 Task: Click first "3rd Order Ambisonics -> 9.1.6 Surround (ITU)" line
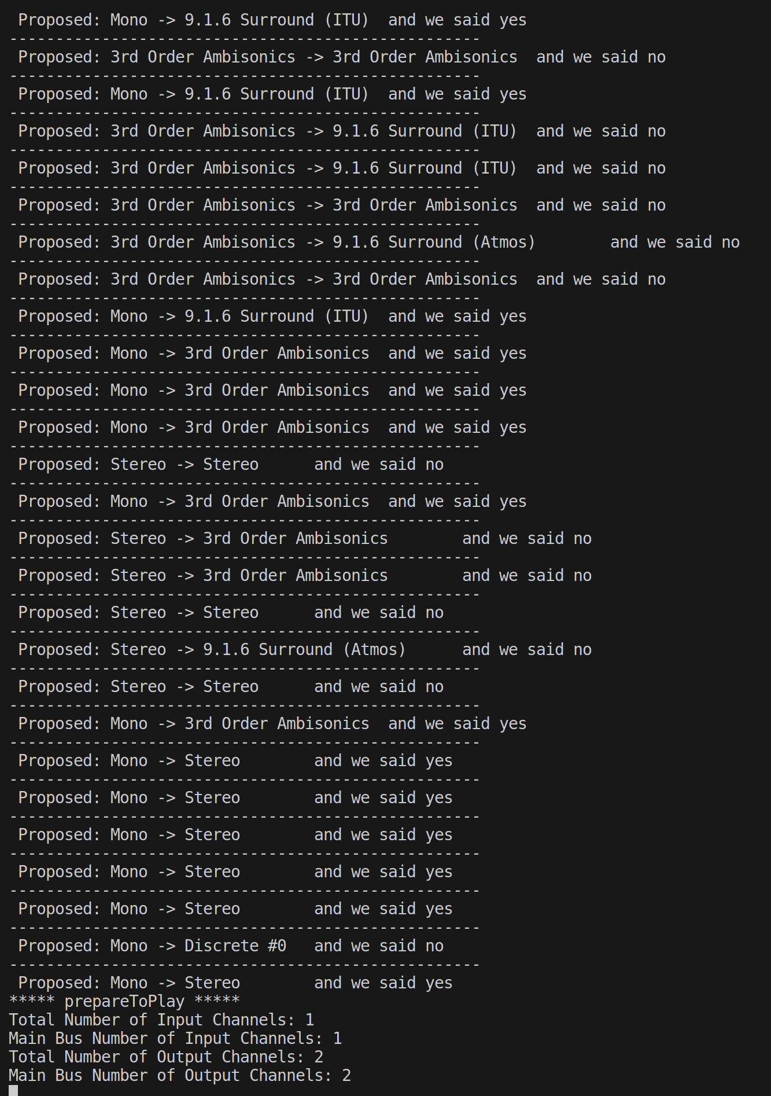point(313,131)
